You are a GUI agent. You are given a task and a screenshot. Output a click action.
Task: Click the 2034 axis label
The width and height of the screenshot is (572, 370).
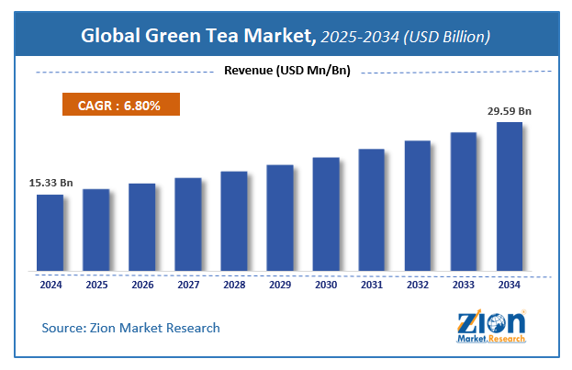(x=510, y=285)
